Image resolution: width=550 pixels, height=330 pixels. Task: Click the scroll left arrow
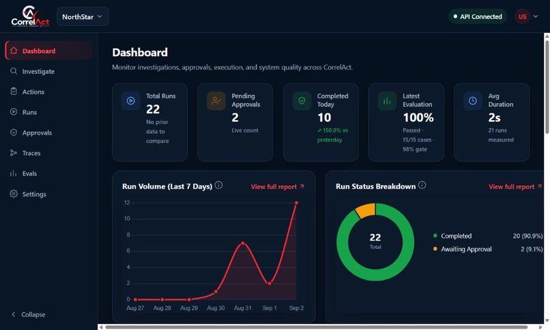coord(101,327)
